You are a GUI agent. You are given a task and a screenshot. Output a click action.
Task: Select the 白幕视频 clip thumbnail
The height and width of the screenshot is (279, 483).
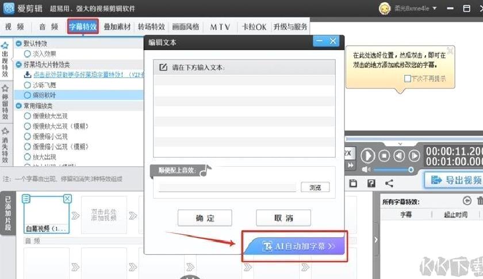coord(46,214)
